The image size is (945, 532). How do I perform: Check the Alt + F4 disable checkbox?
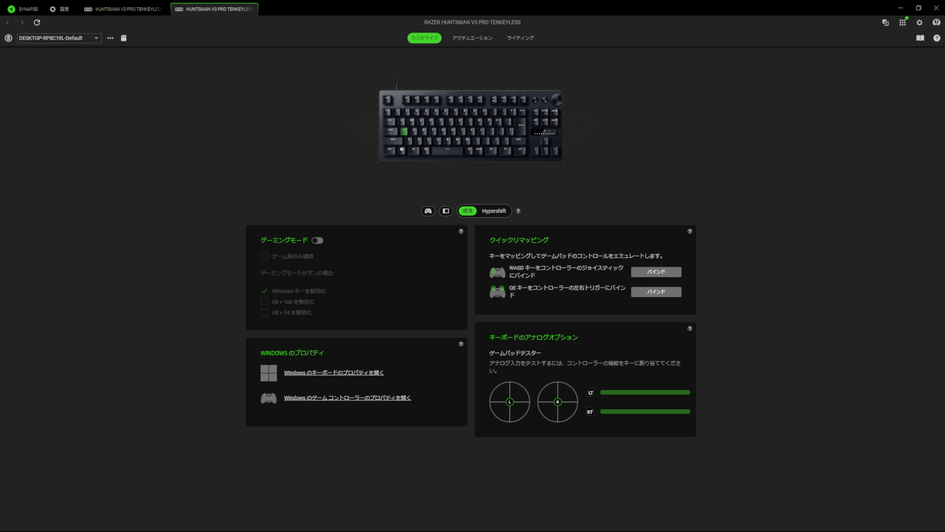pyautogui.click(x=264, y=312)
